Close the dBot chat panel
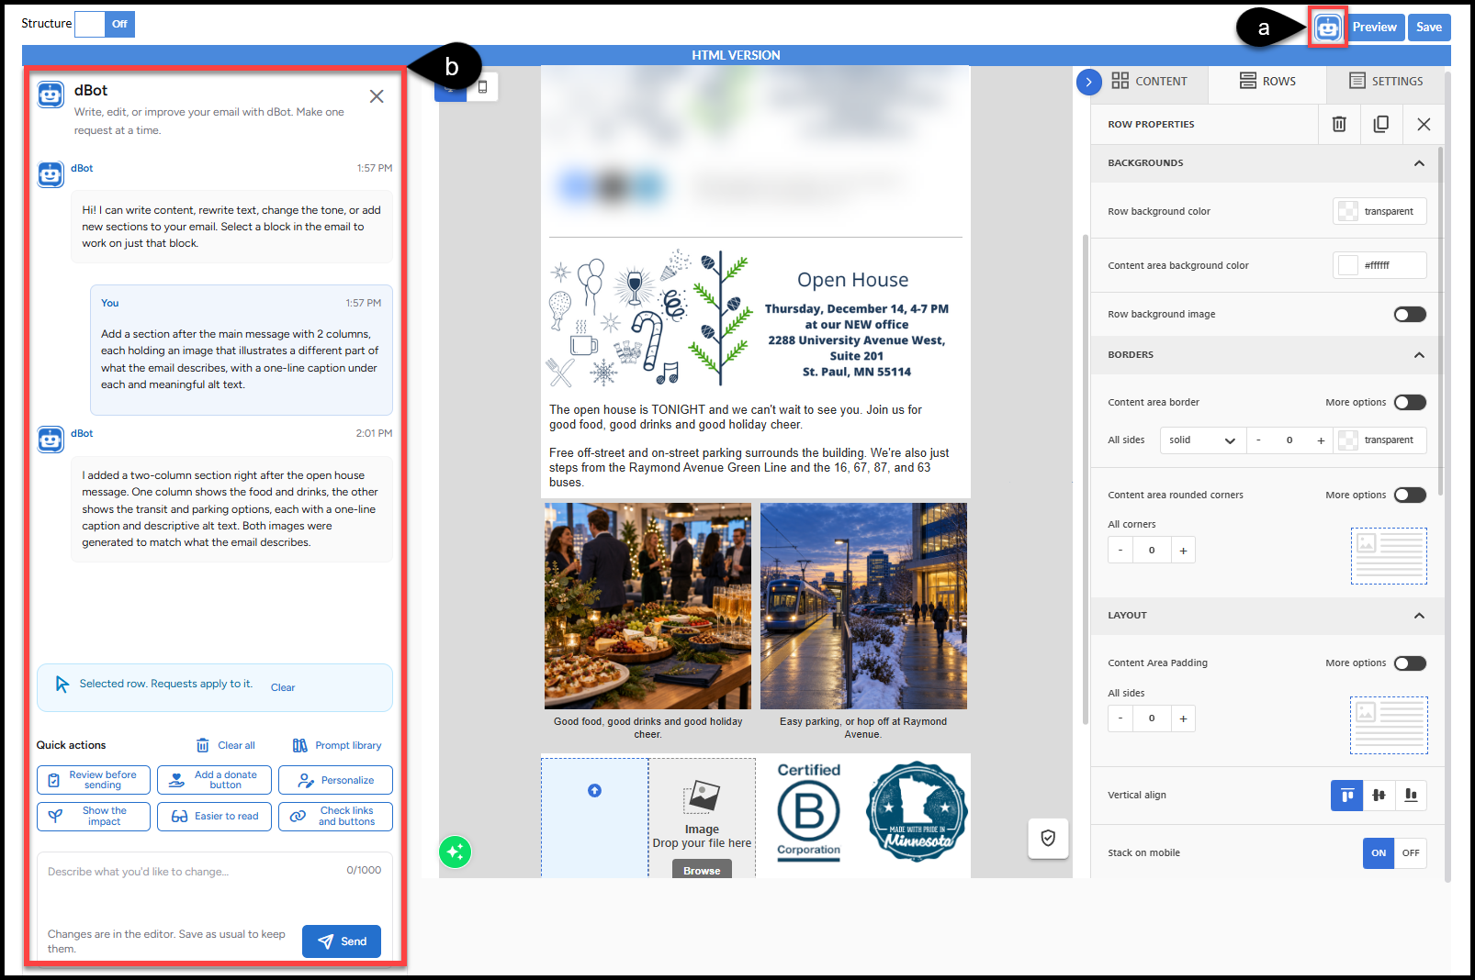The image size is (1475, 980). coord(377,96)
